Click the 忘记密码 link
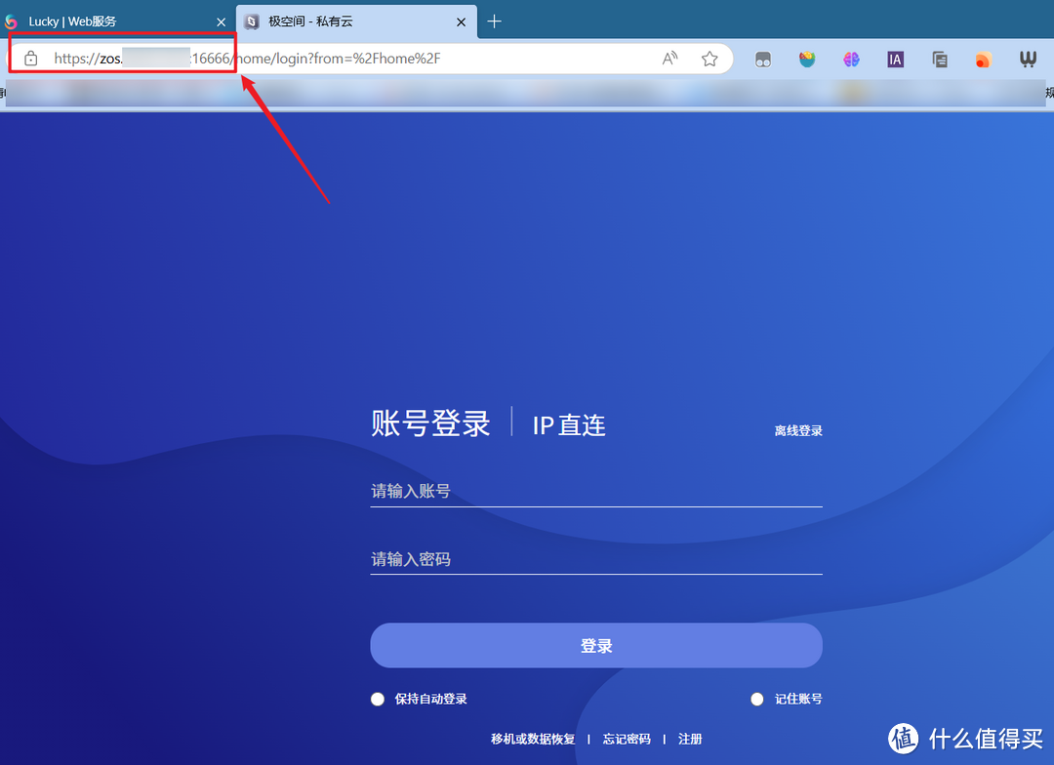Screen dimensions: 1054x765 click(626, 739)
